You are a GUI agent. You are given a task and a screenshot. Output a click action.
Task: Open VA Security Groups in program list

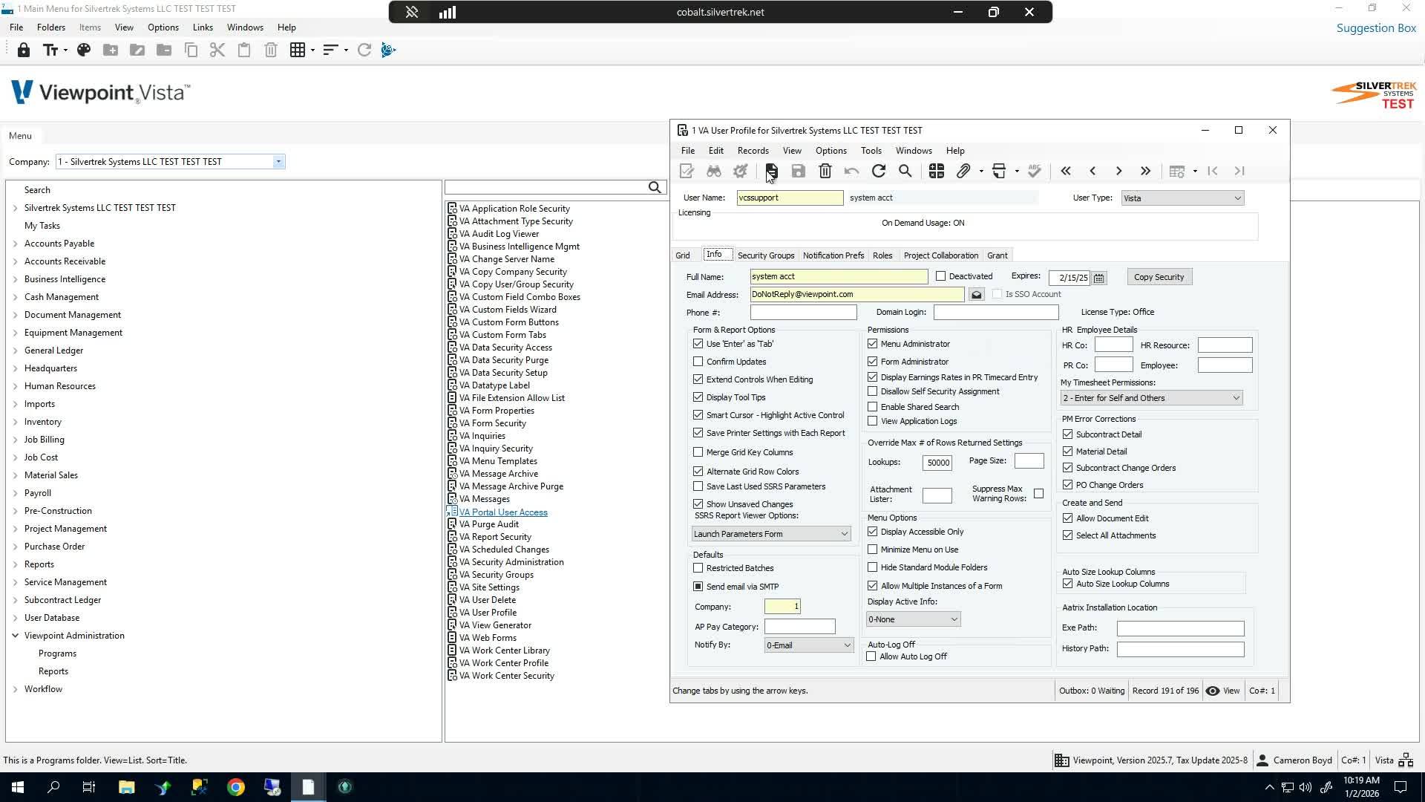click(x=497, y=575)
